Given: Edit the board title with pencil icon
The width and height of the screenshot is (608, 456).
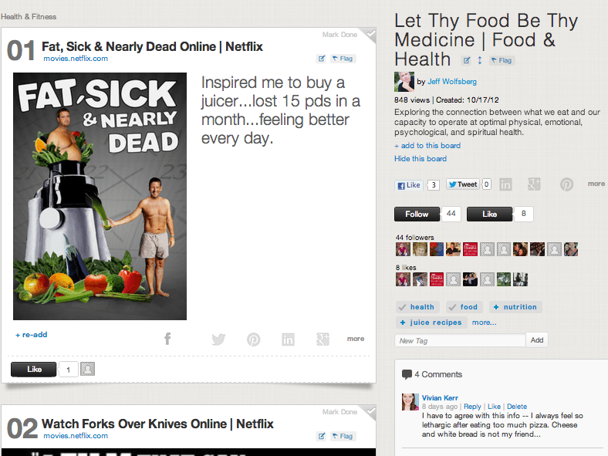Looking at the screenshot, I should pyautogui.click(x=467, y=60).
